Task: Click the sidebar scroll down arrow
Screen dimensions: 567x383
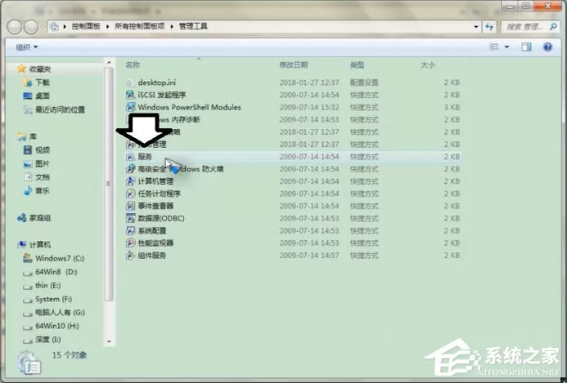Action: pyautogui.click(x=109, y=341)
